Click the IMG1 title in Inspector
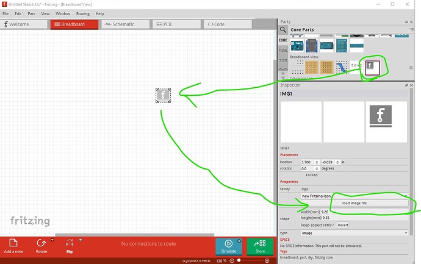This screenshot has height=264, width=421. point(286,94)
